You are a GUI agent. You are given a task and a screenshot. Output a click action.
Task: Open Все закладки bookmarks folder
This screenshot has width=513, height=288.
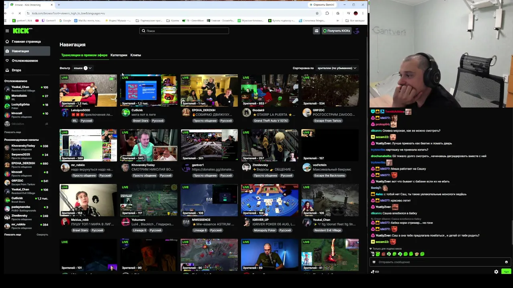pyautogui.click(x=355, y=21)
